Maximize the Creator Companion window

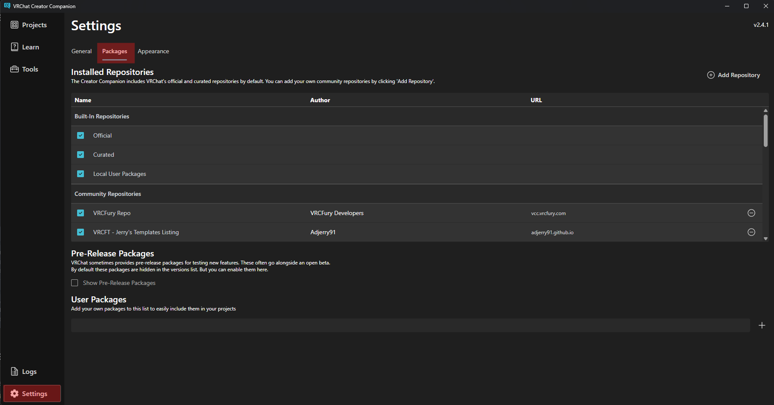click(x=746, y=6)
